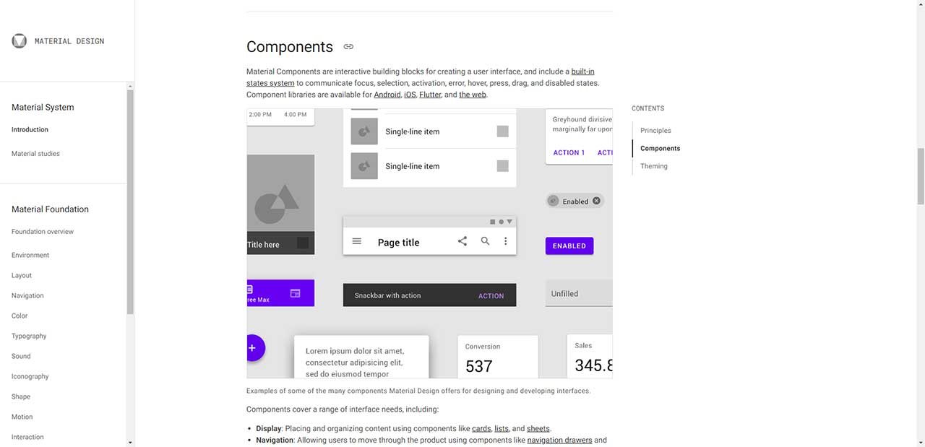Click the Material Design logo icon
The width and height of the screenshot is (925, 447).
[x=20, y=41]
